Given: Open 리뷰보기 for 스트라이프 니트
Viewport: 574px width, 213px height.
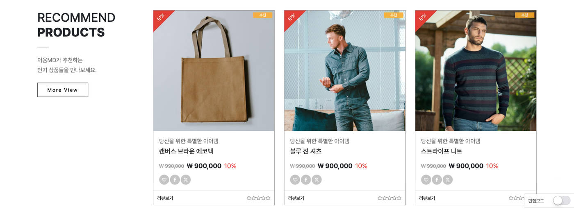Looking at the screenshot, I should click(427, 198).
